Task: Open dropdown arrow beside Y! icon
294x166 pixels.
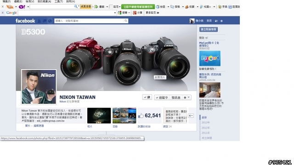Action: (28, 7)
